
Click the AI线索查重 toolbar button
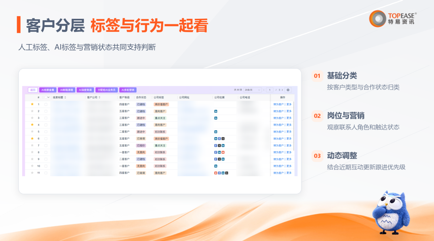(x=48, y=90)
